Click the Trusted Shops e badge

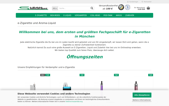click(121, 7)
